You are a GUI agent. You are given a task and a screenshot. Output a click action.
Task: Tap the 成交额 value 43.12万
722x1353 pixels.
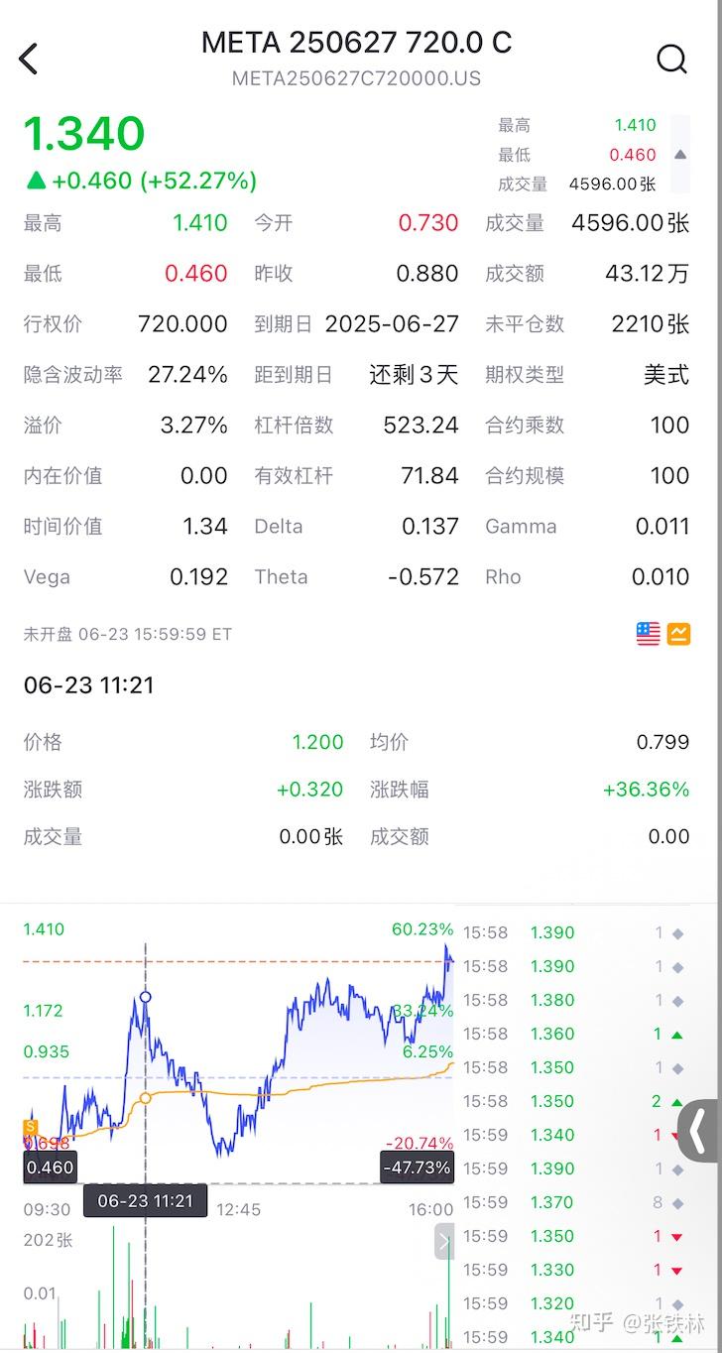pyautogui.click(x=647, y=274)
